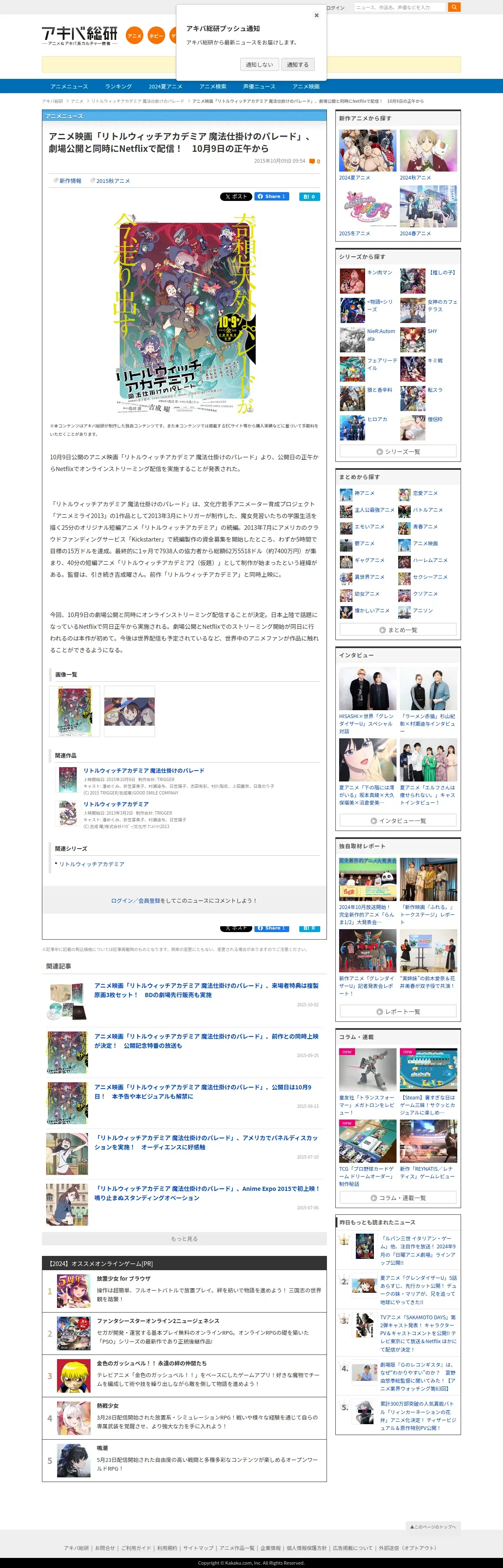This screenshot has width=503, height=1568.
Task: Click the orange comment count icon
Action: (x=312, y=161)
